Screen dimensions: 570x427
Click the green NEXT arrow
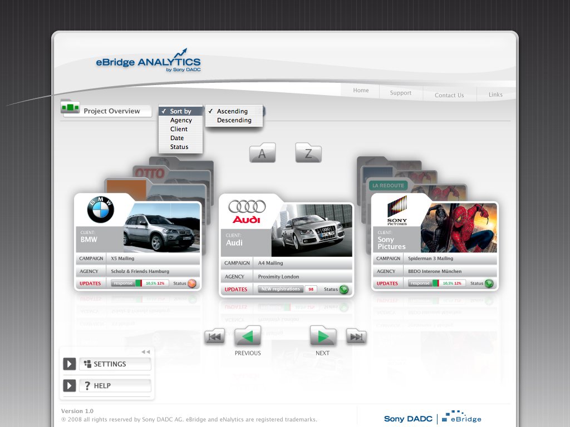pos(323,336)
